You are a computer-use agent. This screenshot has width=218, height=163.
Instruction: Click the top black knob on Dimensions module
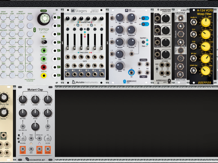[166, 19]
